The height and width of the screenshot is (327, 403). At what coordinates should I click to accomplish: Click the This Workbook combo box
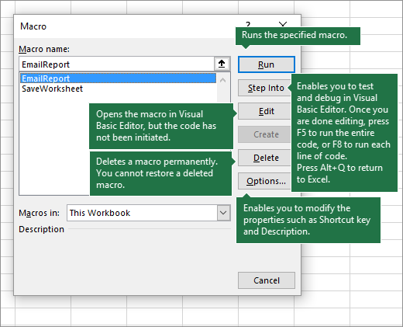[x=149, y=213]
